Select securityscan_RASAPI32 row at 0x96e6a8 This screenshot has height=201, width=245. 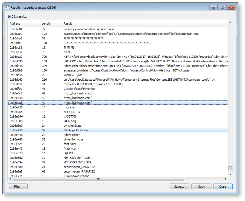tap(118, 167)
